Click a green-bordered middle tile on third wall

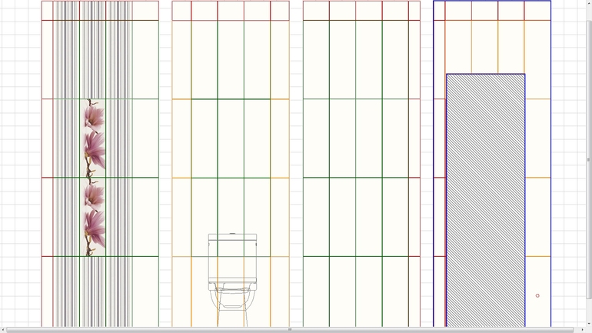(x=342, y=138)
